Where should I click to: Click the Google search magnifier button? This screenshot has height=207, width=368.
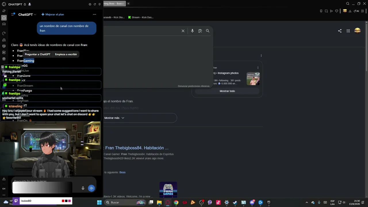[208, 31]
